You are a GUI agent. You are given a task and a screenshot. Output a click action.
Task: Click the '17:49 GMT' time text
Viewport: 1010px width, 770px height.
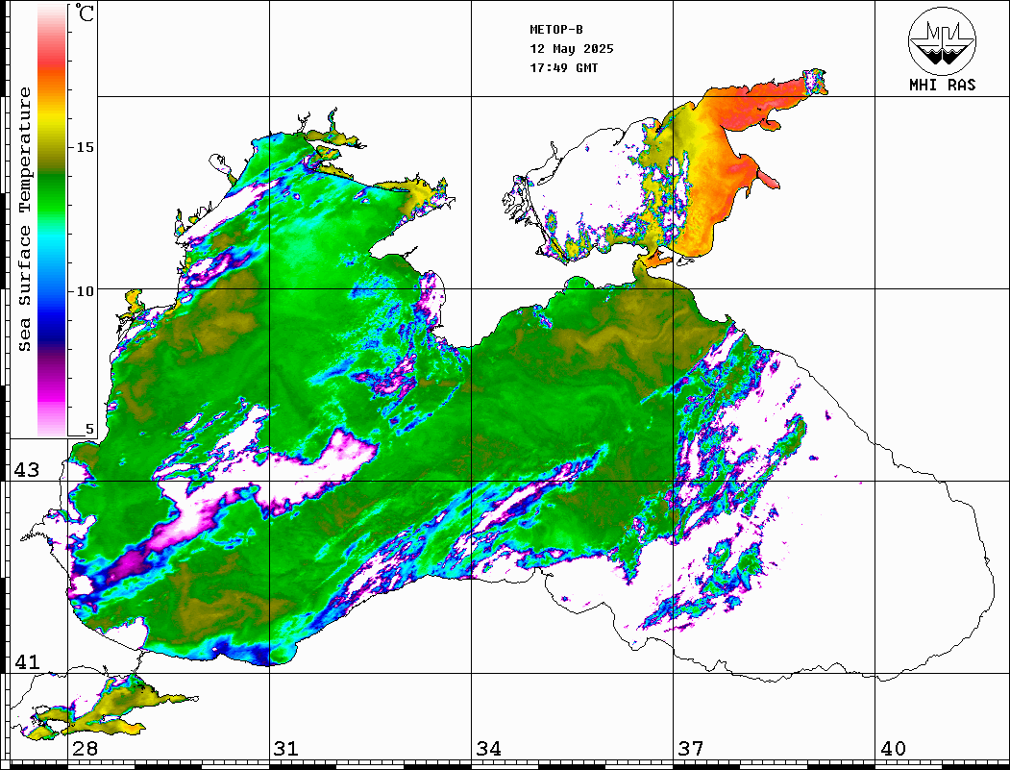(x=563, y=67)
